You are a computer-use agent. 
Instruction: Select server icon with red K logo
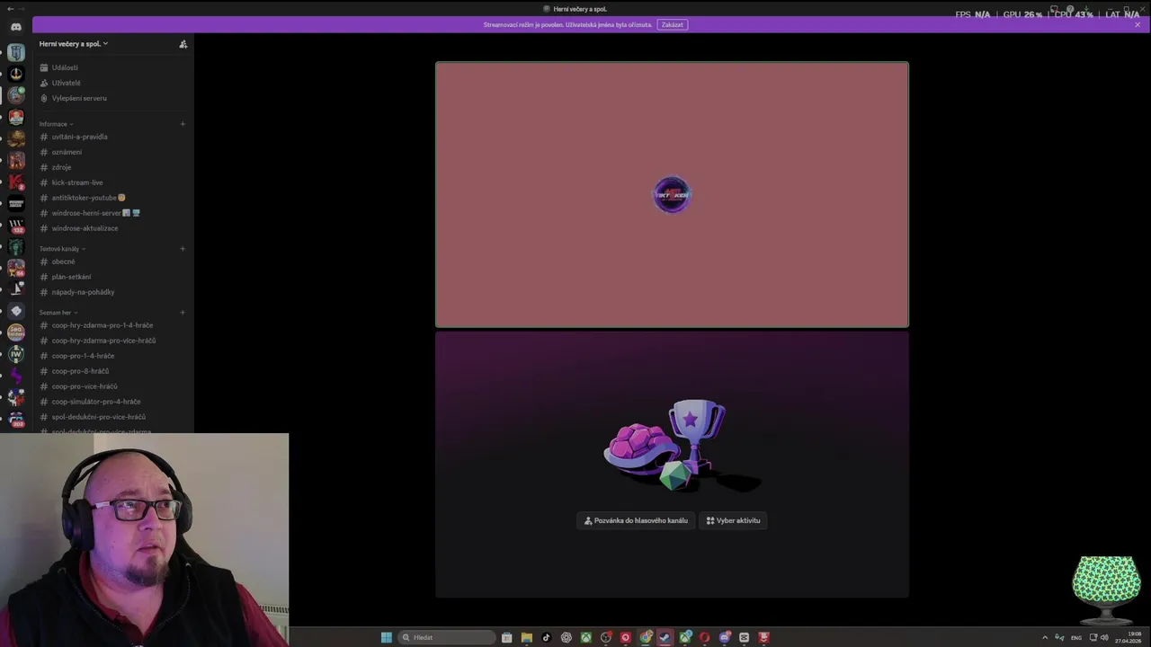tap(16, 182)
